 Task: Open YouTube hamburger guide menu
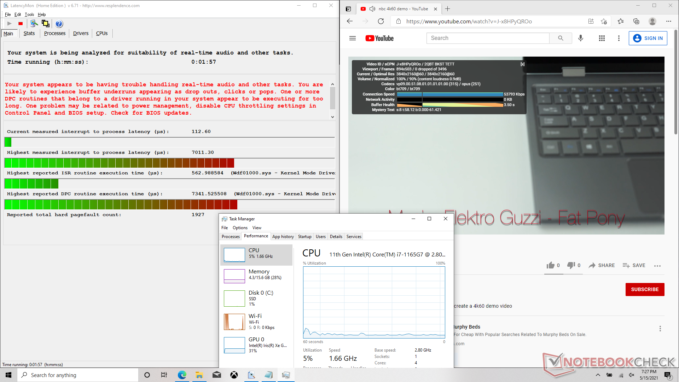click(x=352, y=38)
